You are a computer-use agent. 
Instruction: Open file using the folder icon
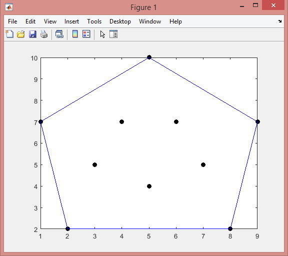[21, 34]
